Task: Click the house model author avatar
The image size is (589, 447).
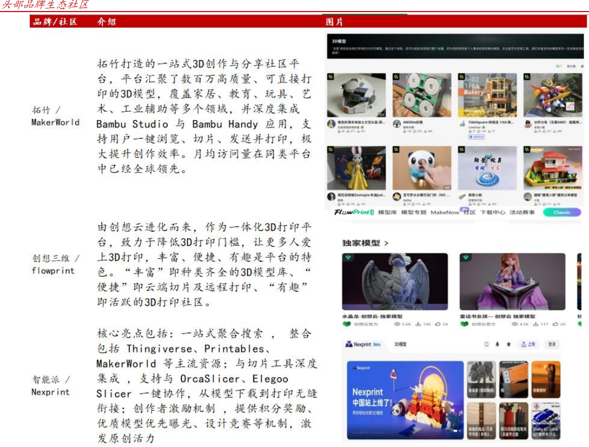Action: pyautogui.click(x=528, y=197)
